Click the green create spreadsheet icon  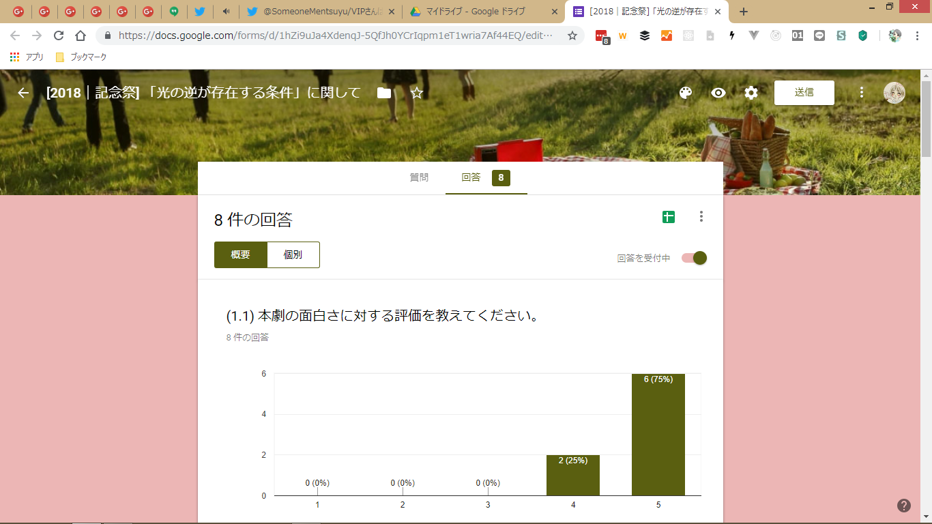pos(668,217)
